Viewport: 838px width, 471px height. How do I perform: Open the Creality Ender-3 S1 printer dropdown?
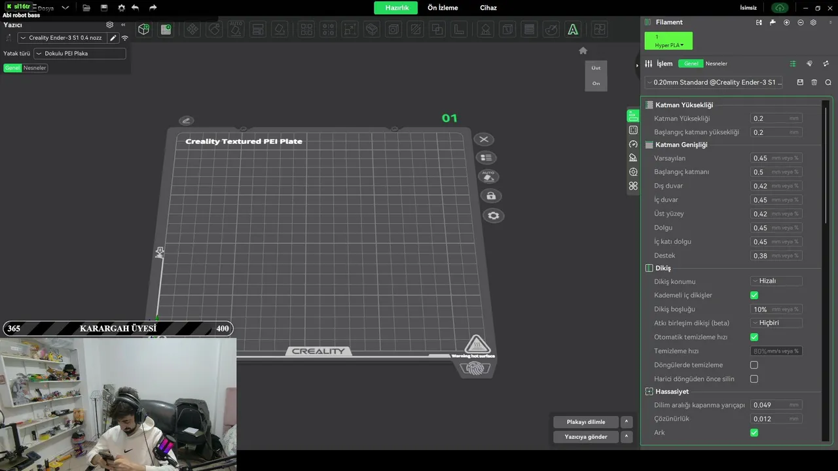tap(62, 38)
